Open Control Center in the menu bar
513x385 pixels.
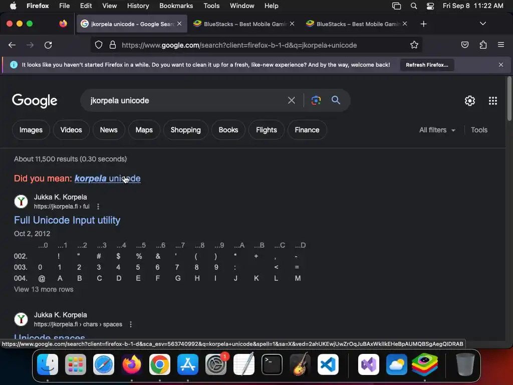coord(430,6)
